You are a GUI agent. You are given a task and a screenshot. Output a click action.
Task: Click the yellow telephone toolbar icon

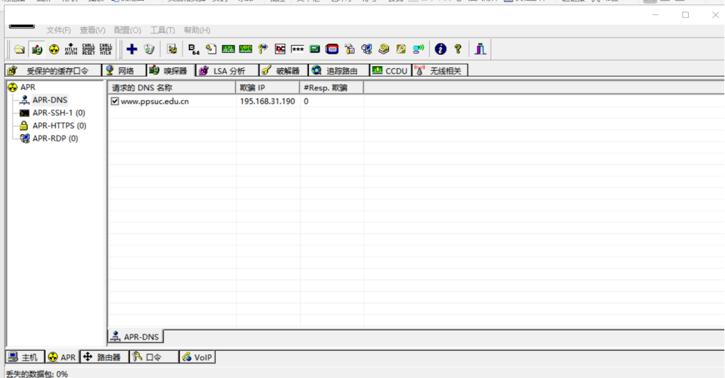(384, 49)
